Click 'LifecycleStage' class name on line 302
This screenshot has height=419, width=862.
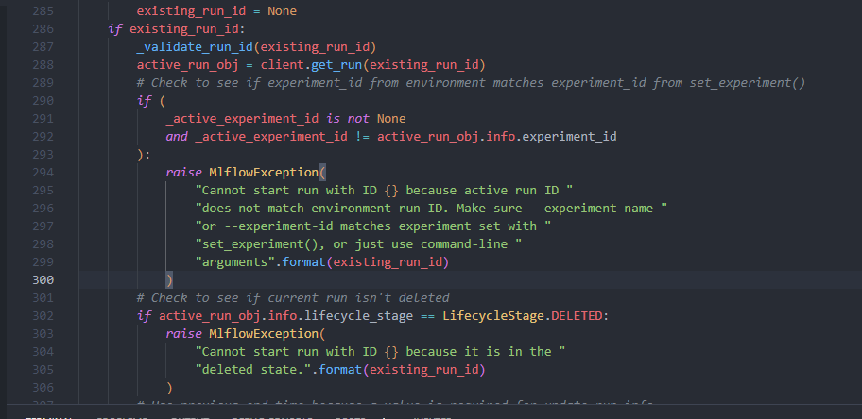click(x=493, y=316)
